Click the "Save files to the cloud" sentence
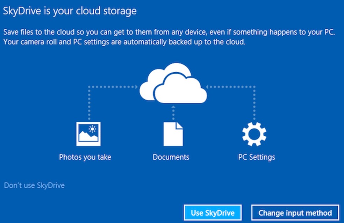Image resolution: width=344 pixels, height=223 pixels. pos(169,32)
